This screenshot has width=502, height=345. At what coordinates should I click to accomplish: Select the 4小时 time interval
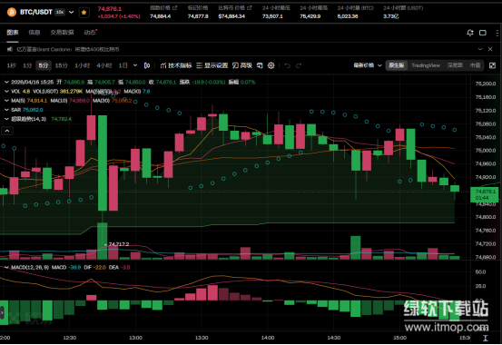tap(104, 65)
